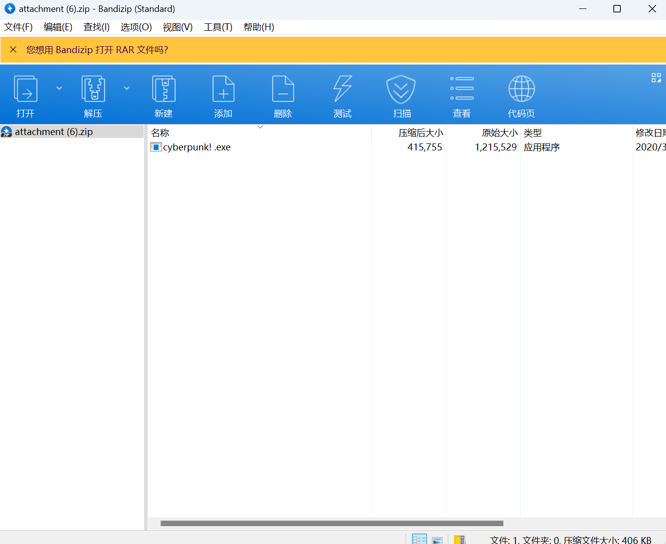This screenshot has width=666, height=544.
Task: Open the 视图(V) menu
Action: coord(178,27)
